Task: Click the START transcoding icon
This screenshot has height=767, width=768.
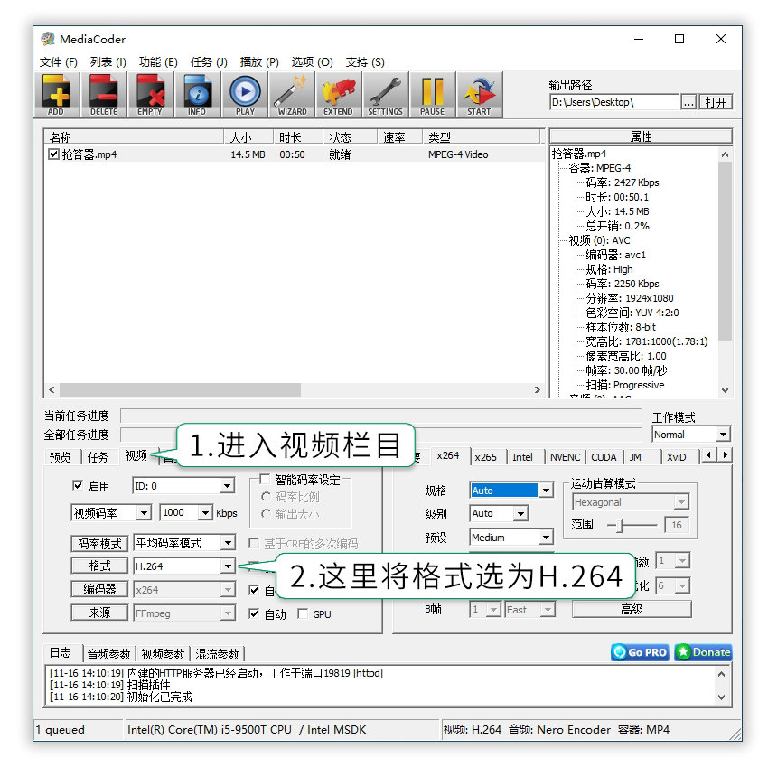Action: pos(480,95)
